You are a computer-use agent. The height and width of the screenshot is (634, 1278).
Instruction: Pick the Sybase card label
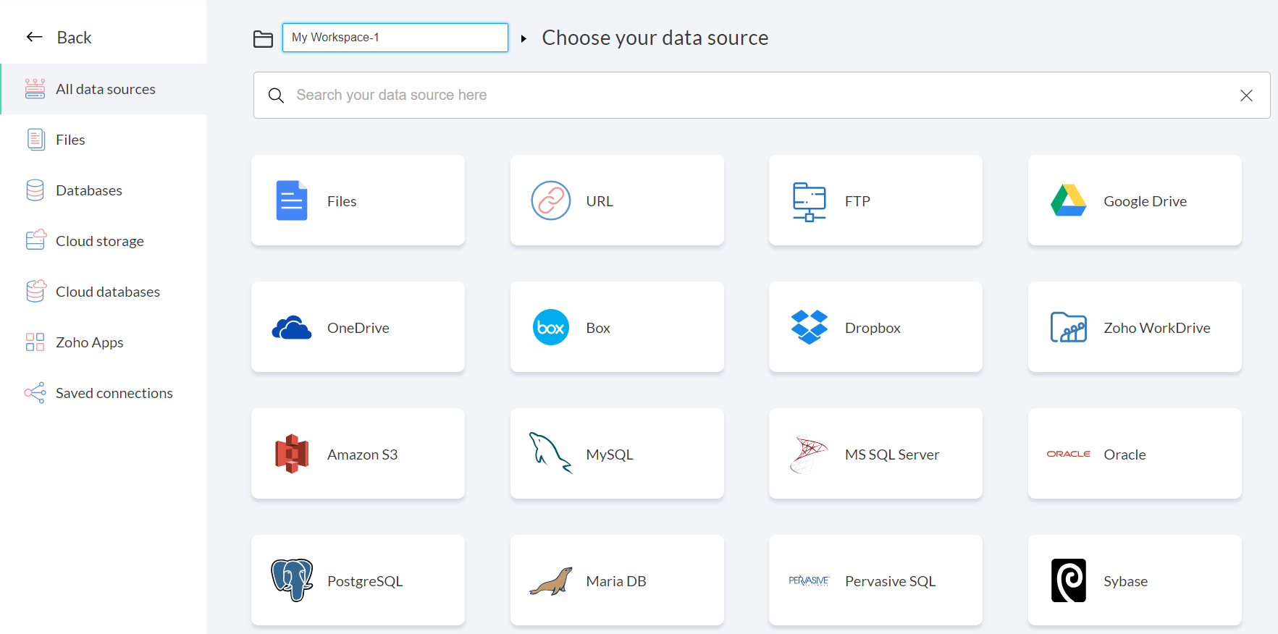coord(1125,581)
